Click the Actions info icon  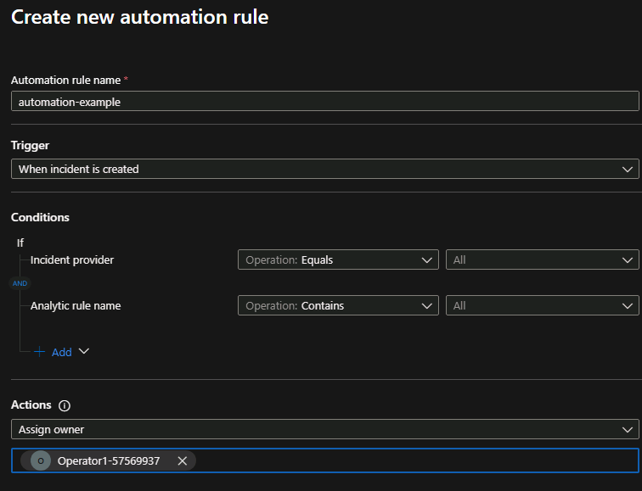click(x=65, y=405)
